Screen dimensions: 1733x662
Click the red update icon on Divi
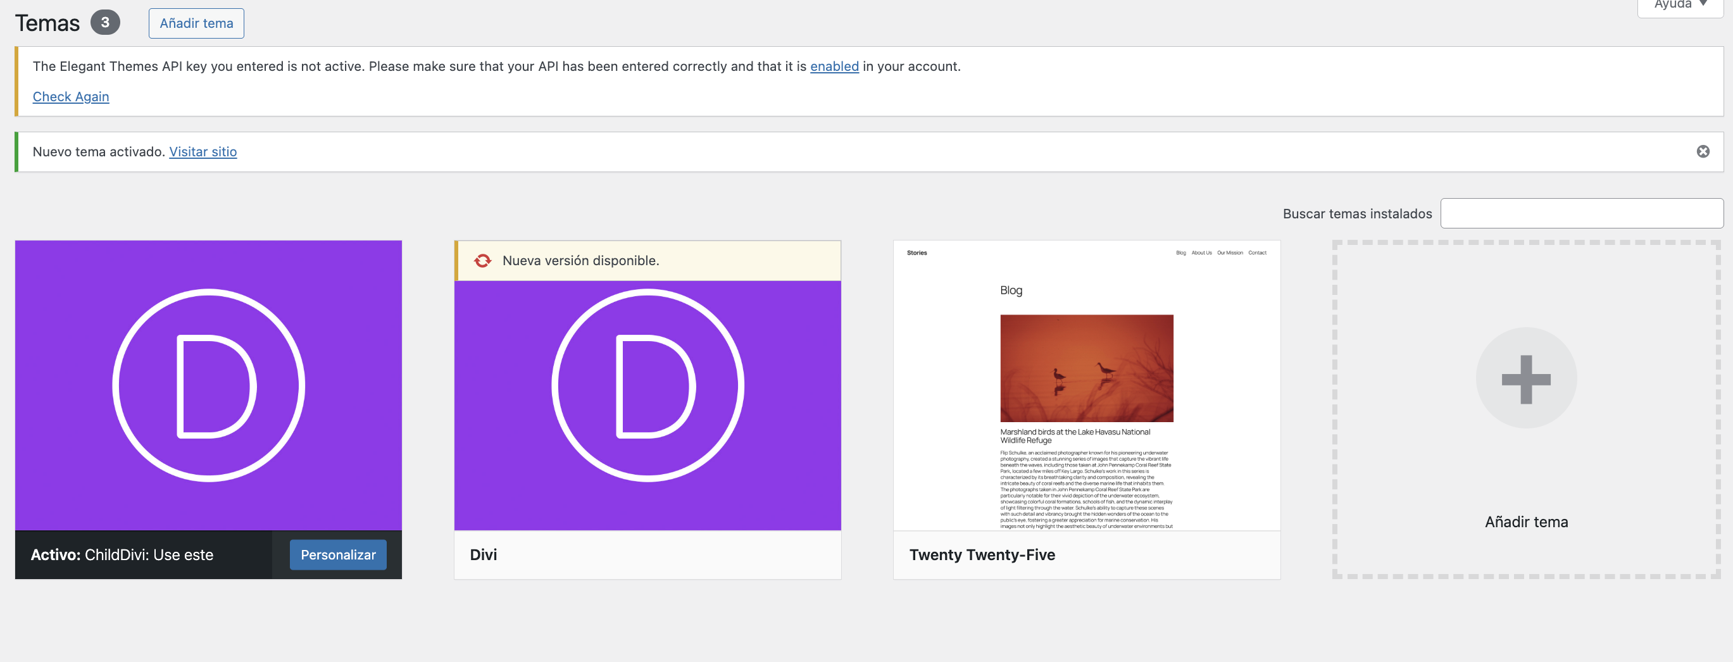(x=482, y=260)
